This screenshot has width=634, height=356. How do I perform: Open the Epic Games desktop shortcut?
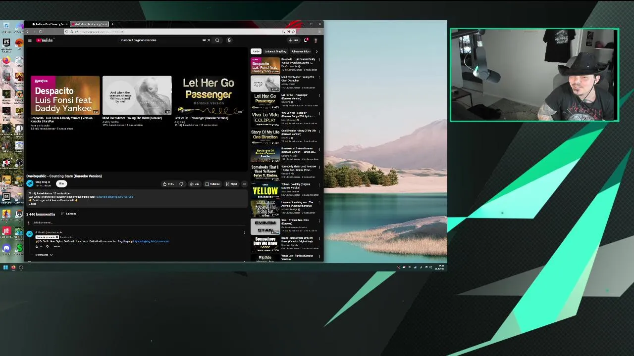[6, 44]
